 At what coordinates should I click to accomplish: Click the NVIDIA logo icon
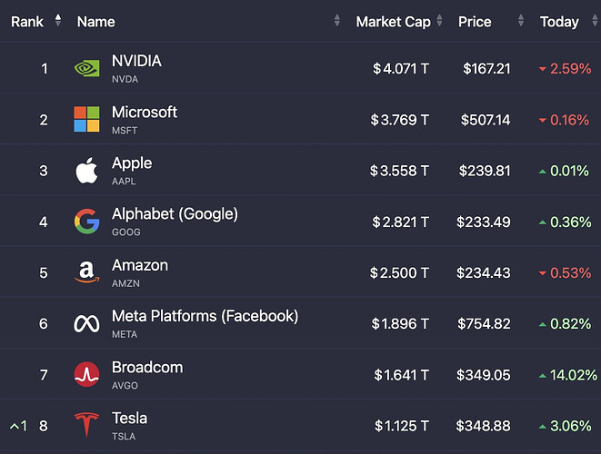tap(86, 68)
